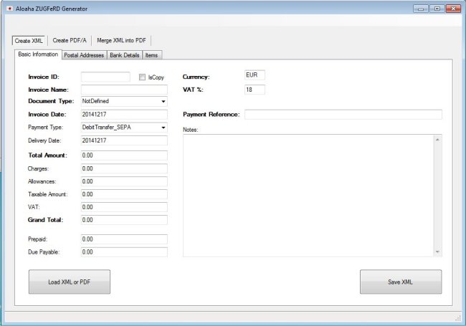Close the Aloaha ZUGFeRD Generator window
Image resolution: width=466 pixels, height=326 pixels.
click(x=453, y=9)
